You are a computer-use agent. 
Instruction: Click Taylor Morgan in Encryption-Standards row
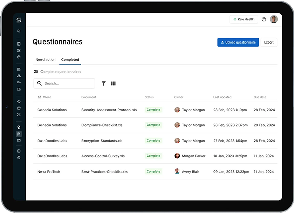tap(193, 141)
